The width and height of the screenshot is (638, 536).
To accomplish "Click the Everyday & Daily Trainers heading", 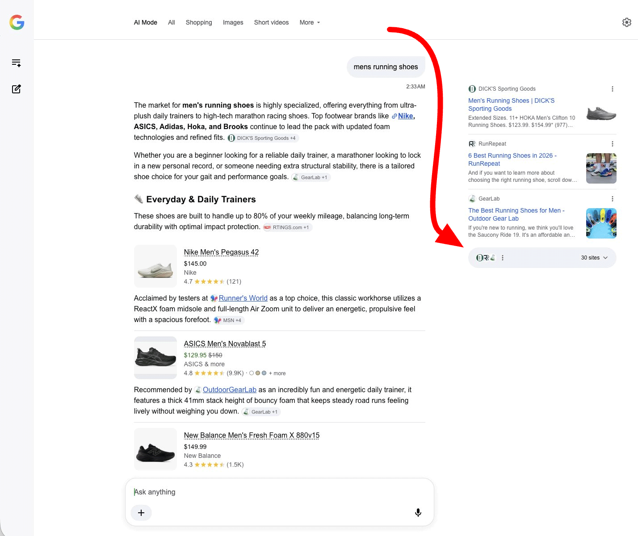I will (x=201, y=200).
